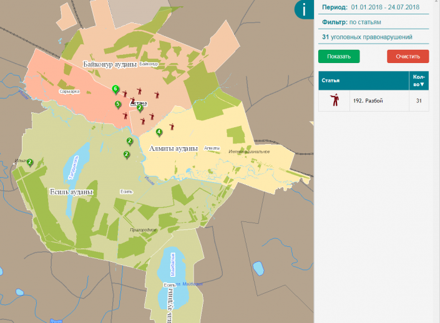Click the Статья column header
This screenshot has width=440, height=323.
(330, 80)
